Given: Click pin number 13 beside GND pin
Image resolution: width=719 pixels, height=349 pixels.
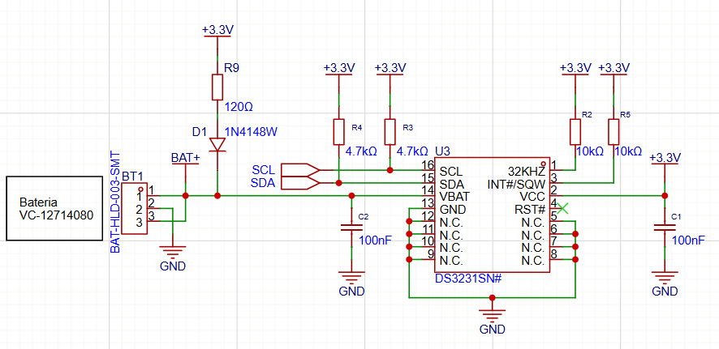Looking at the screenshot, I should tap(428, 202).
